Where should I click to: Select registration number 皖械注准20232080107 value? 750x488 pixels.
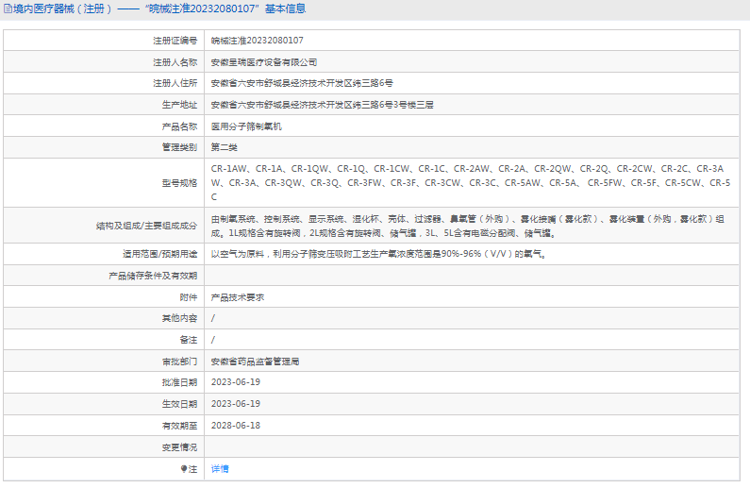[258, 41]
